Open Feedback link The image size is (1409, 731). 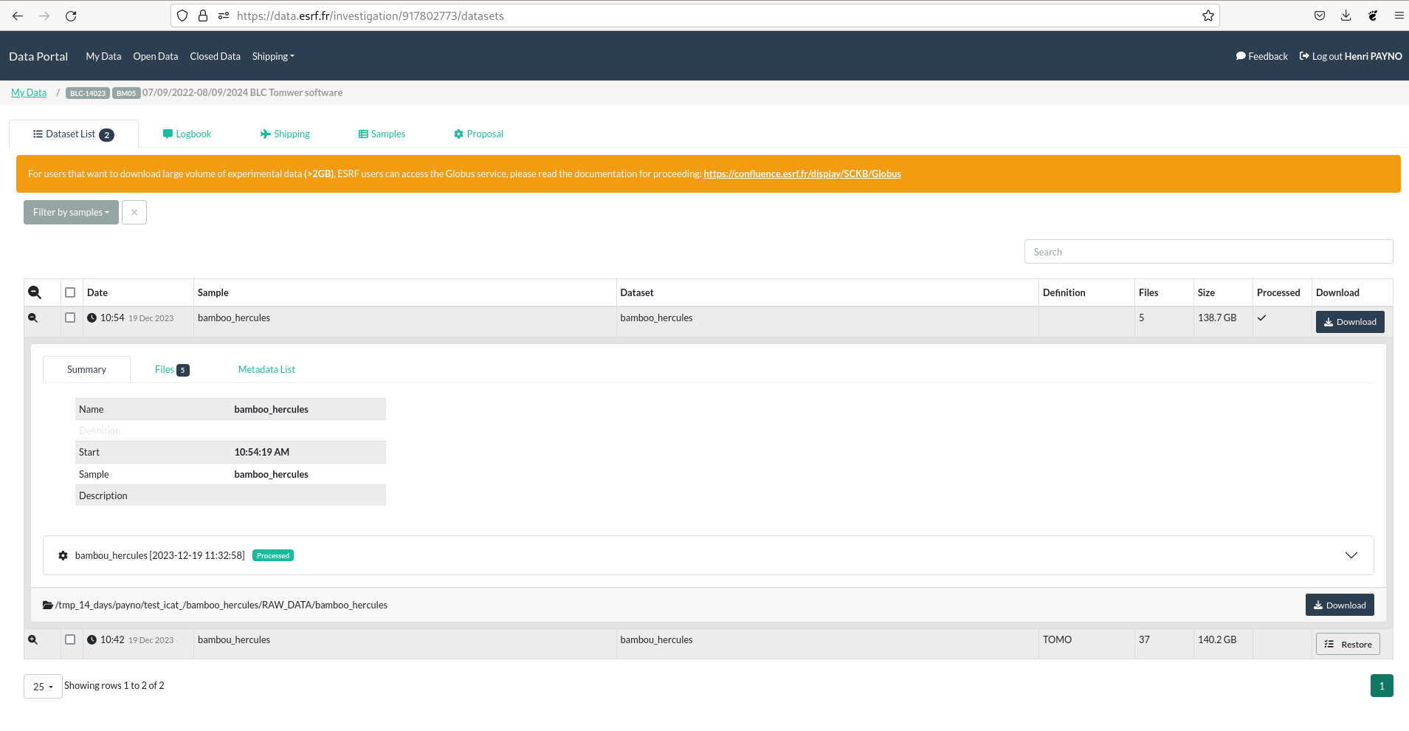[x=1262, y=56]
